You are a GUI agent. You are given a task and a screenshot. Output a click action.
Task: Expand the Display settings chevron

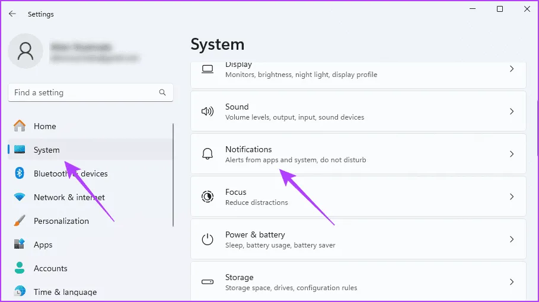[512, 69]
